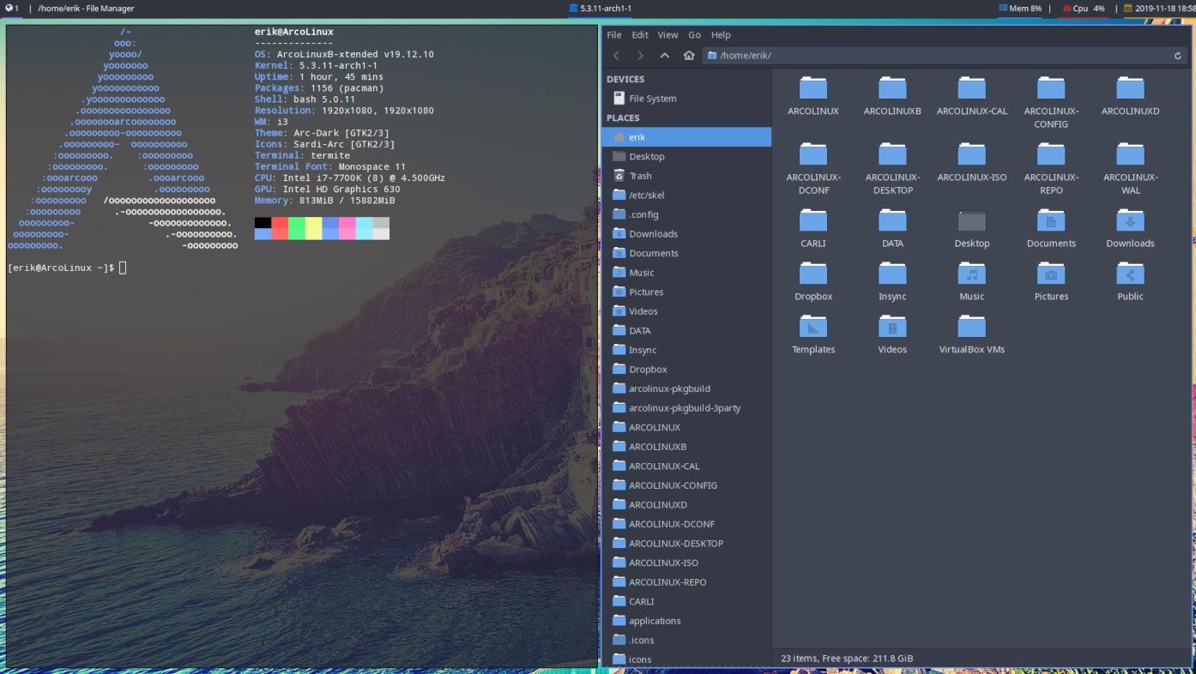Open Downloads in the Places sidebar

pyautogui.click(x=686, y=234)
